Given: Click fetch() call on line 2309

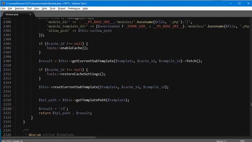Looking at the screenshot, I should coord(193,61).
